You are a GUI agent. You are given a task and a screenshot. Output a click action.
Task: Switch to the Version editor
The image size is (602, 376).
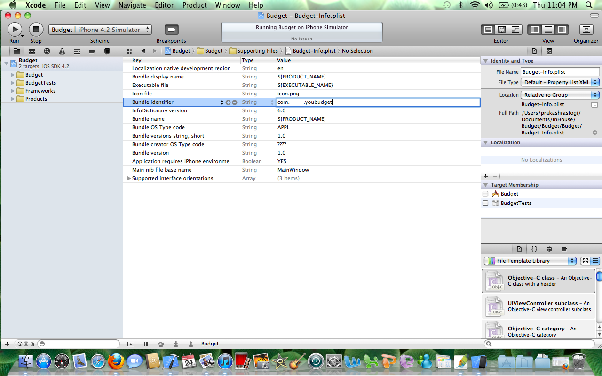point(515,30)
